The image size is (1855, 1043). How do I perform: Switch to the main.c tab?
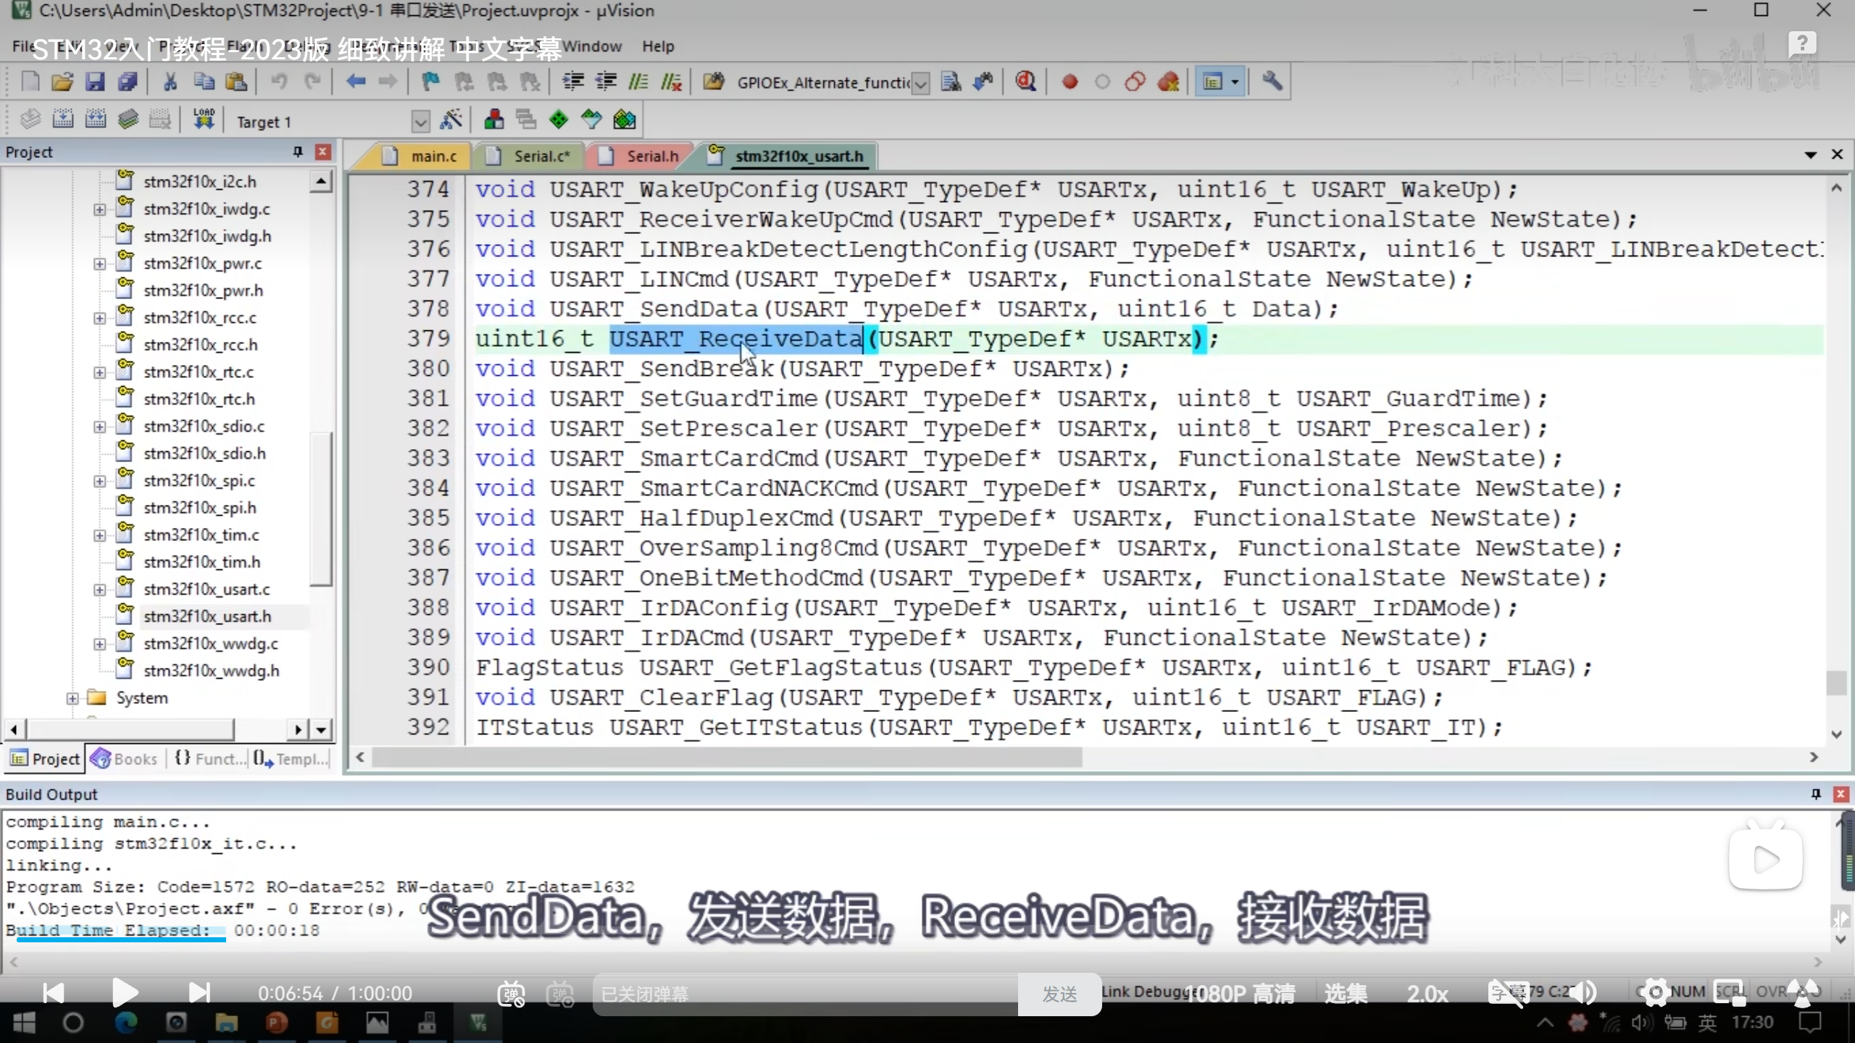click(433, 156)
